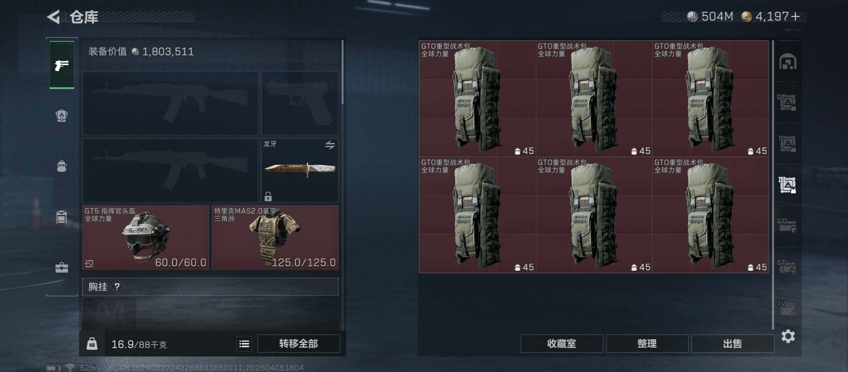Open the medical kit category at sidebar bottom

pos(62,268)
